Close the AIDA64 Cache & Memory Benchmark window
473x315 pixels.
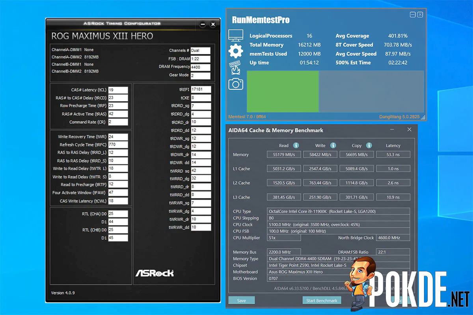pyautogui.click(x=409, y=130)
